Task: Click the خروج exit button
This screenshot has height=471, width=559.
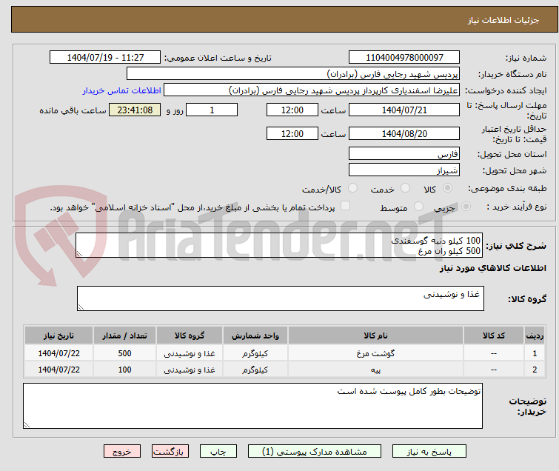Action: pos(122,452)
